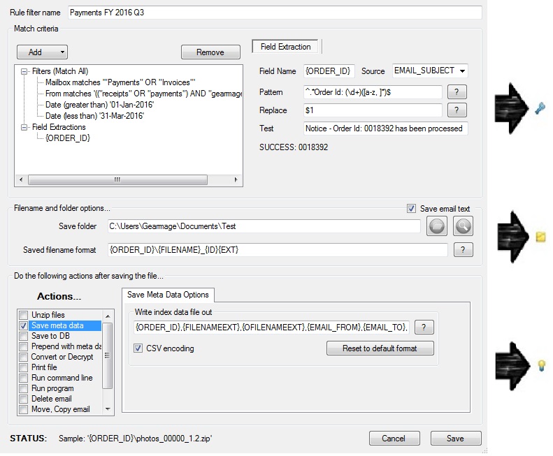Click the Rule filter name input field
The image size is (553, 456).
[x=275, y=13]
